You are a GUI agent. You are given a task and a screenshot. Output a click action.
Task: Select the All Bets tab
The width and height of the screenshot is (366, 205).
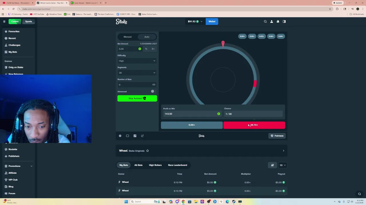click(138, 165)
